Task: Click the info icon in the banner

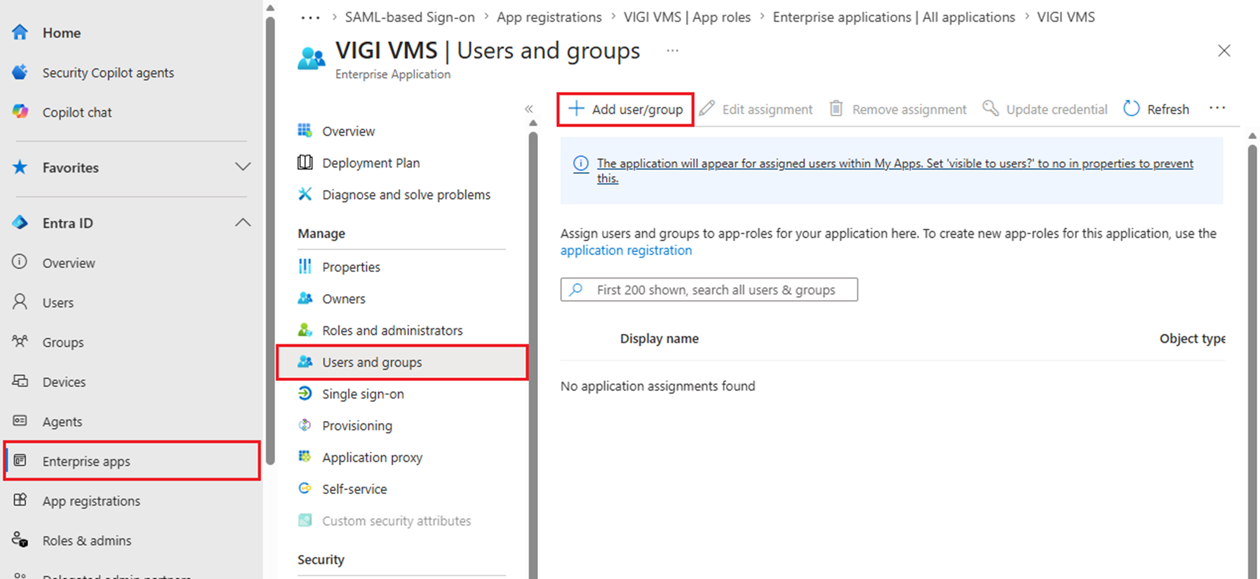Action: [x=580, y=164]
